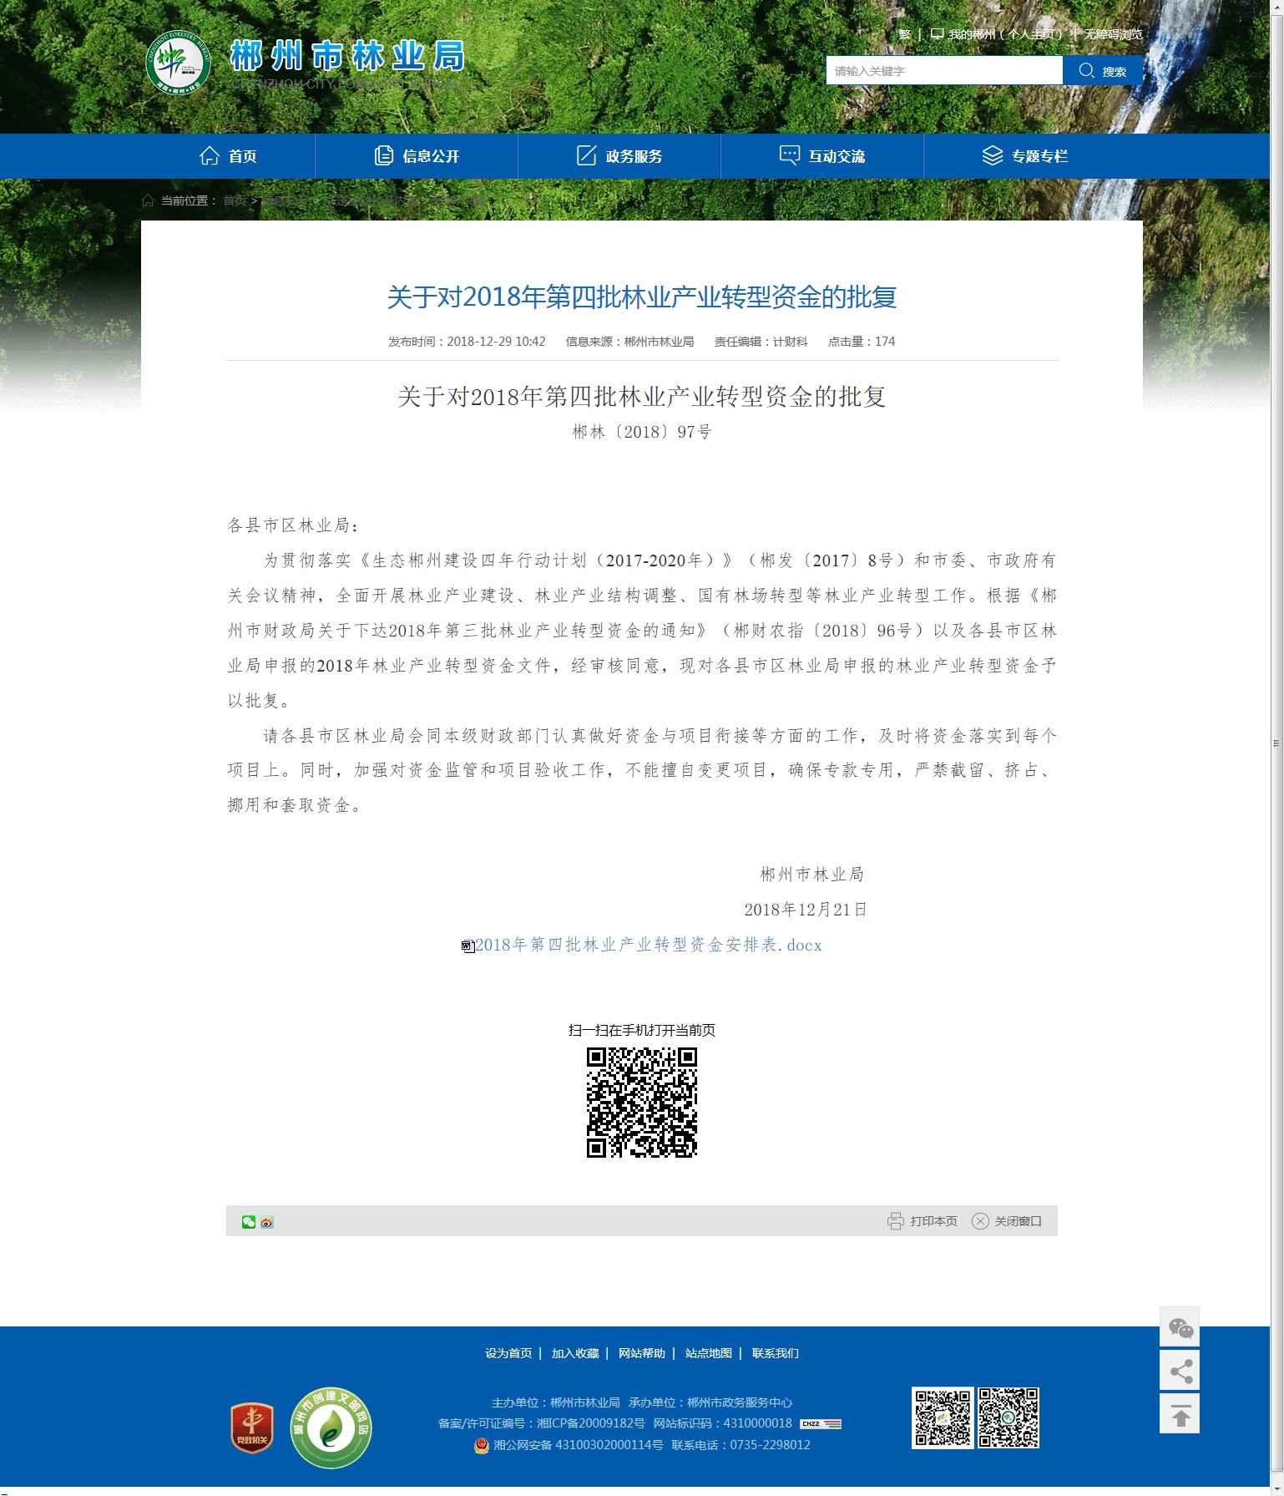The width and height of the screenshot is (1284, 1496).
Task: Click the date 2018年12月21日 text
Action: click(x=806, y=910)
